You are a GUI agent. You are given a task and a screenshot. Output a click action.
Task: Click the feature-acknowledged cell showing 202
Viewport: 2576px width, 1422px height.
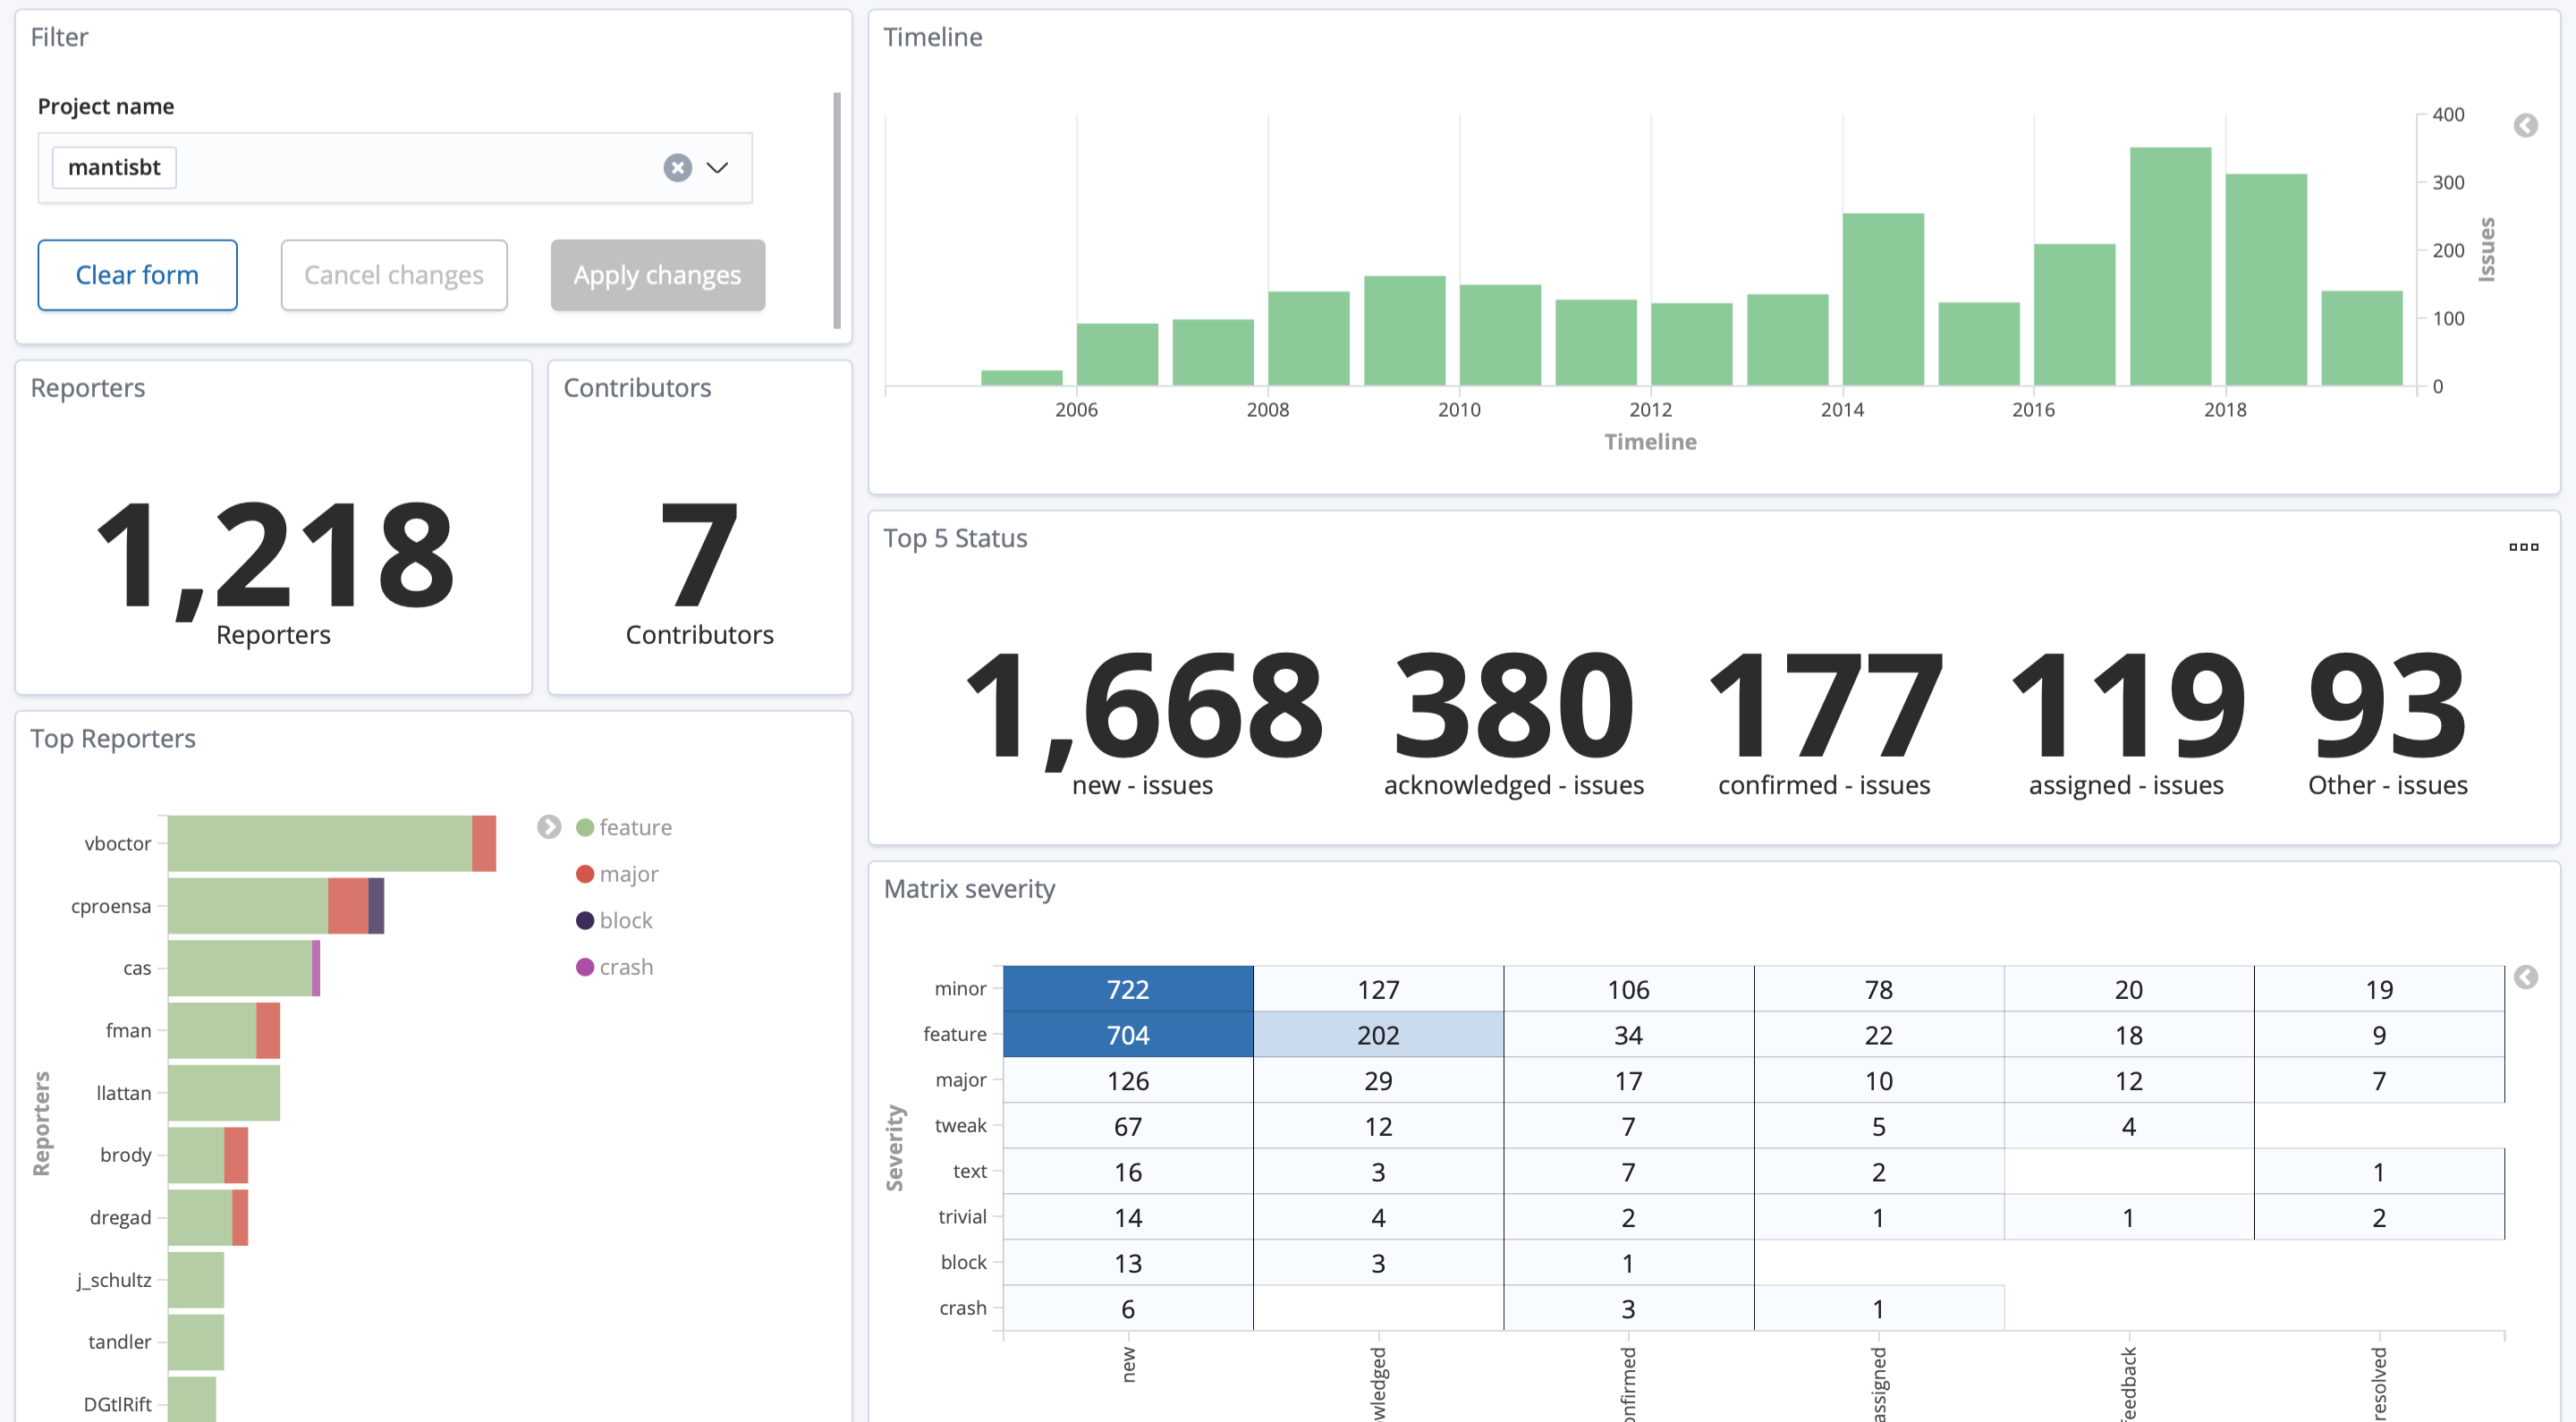point(1377,1035)
